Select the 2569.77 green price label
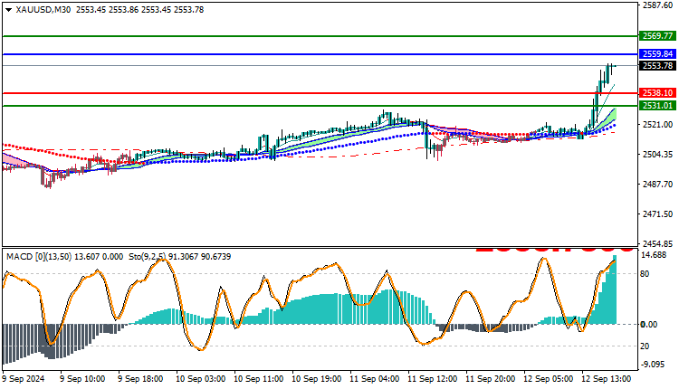The image size is (679, 389). 657,36
